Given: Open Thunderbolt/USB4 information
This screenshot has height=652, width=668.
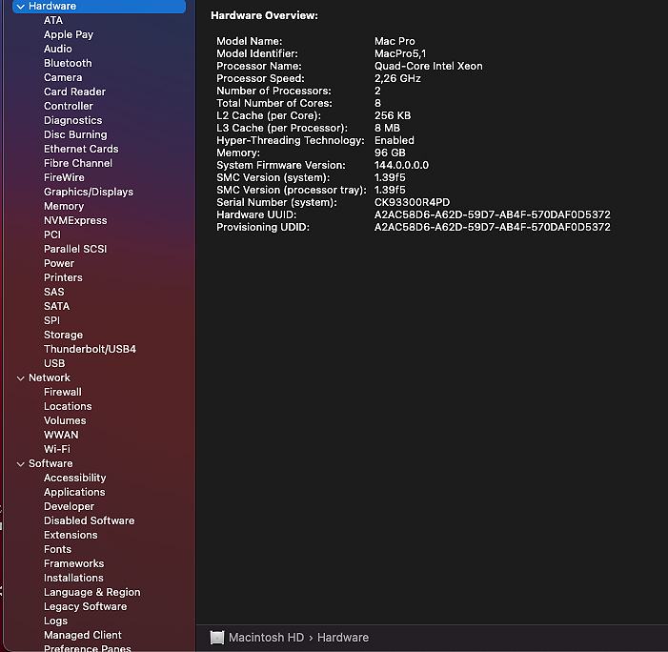Looking at the screenshot, I should coord(90,350).
